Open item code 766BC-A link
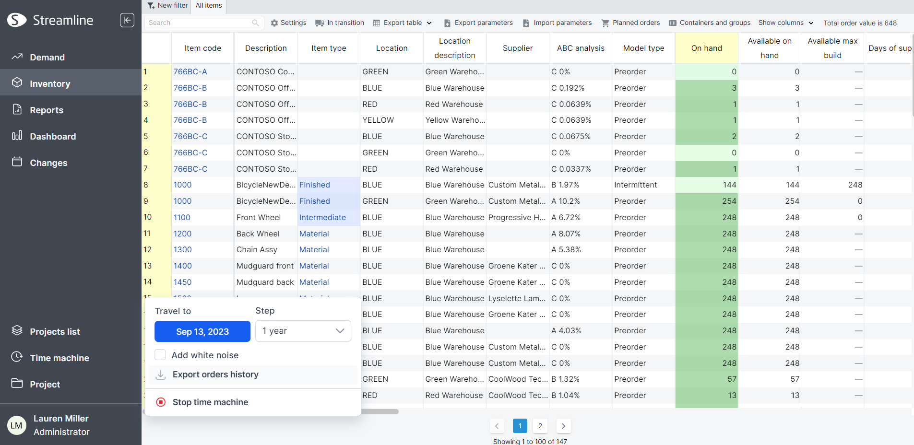This screenshot has width=914, height=445. coord(190,71)
